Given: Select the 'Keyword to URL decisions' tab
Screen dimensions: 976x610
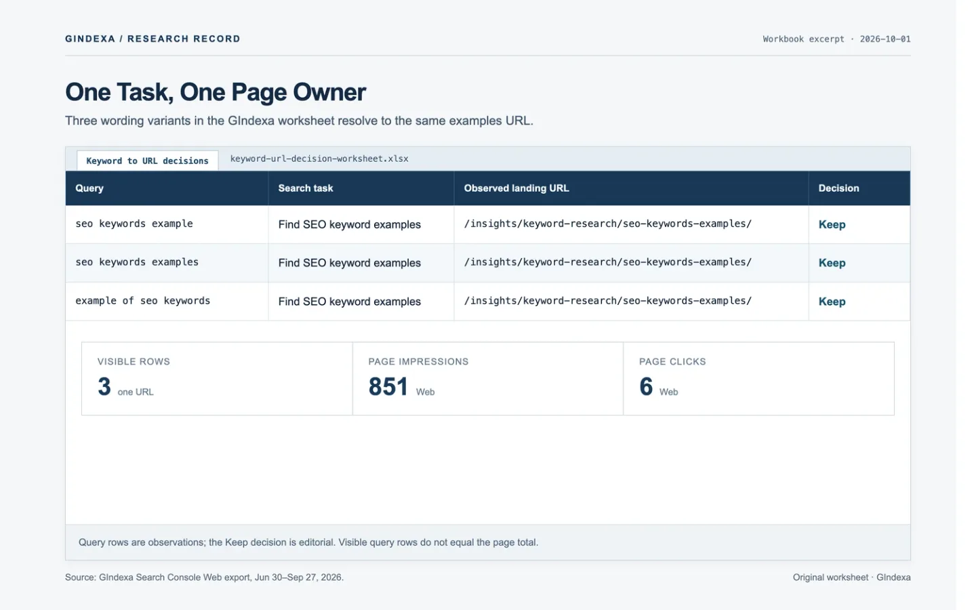Looking at the screenshot, I should [147, 161].
